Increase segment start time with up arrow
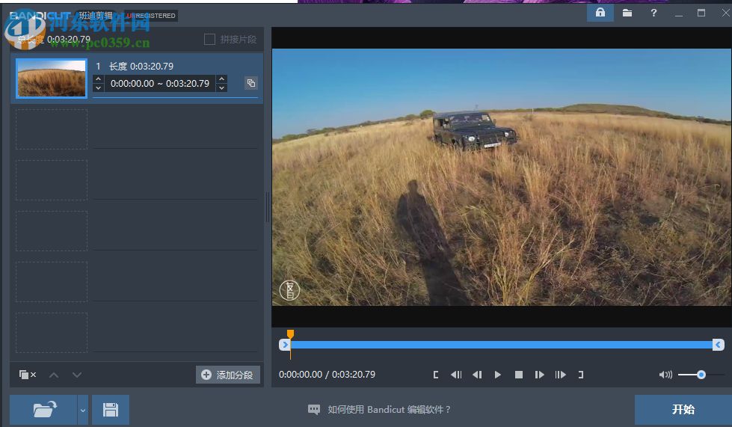 99,79
